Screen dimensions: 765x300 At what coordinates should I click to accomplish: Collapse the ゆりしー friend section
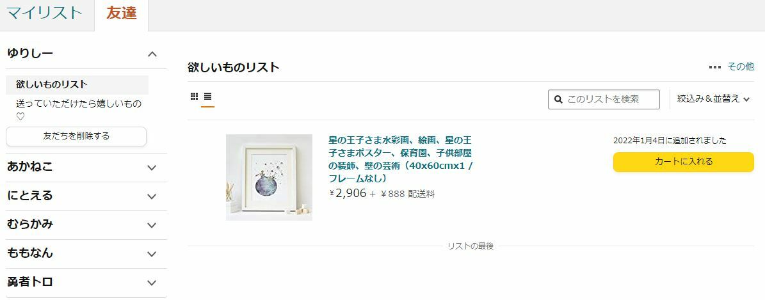pos(152,54)
